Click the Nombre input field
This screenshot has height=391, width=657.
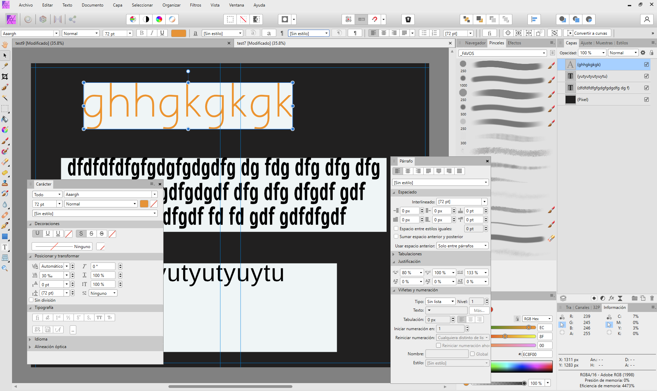coord(447,354)
